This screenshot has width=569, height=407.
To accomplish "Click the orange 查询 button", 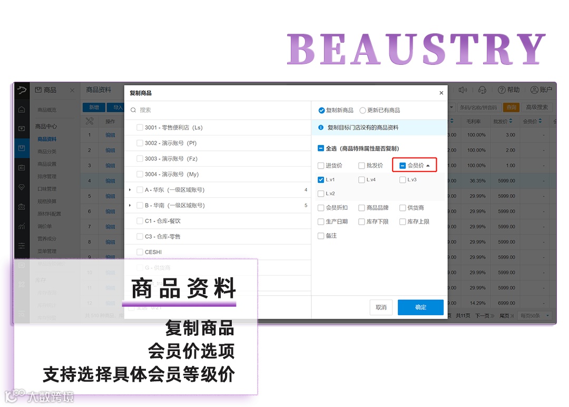I will click(511, 107).
